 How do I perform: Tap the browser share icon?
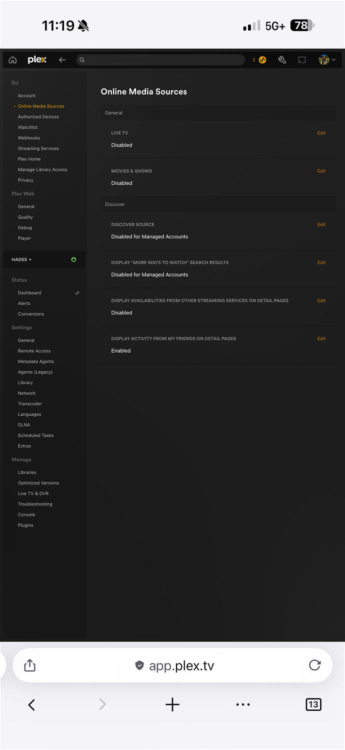click(x=30, y=665)
